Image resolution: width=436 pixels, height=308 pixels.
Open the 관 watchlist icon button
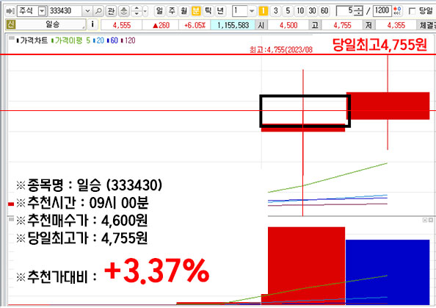coord(111,11)
